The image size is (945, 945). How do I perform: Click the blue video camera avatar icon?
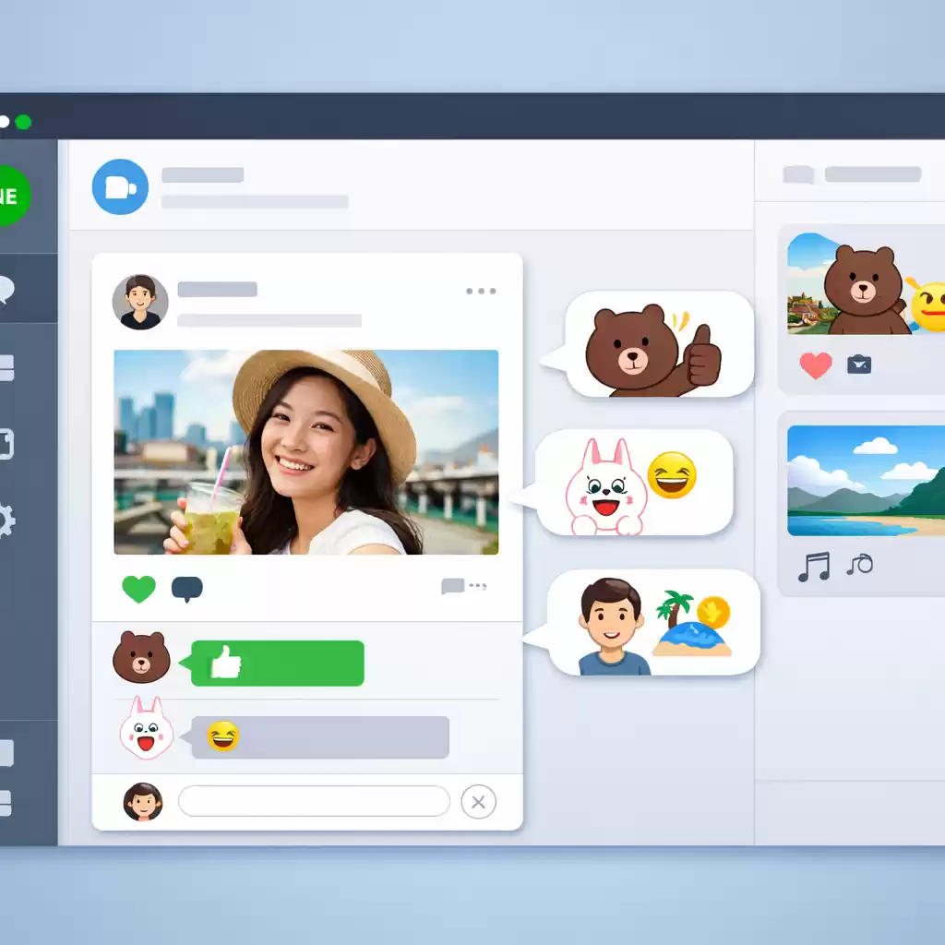point(120,186)
